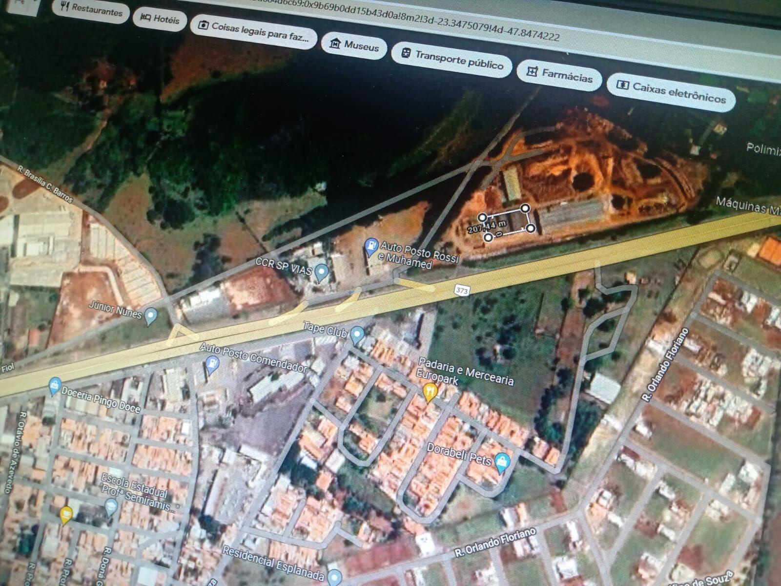Click the Auto Posto Comendador label text

(x=253, y=357)
